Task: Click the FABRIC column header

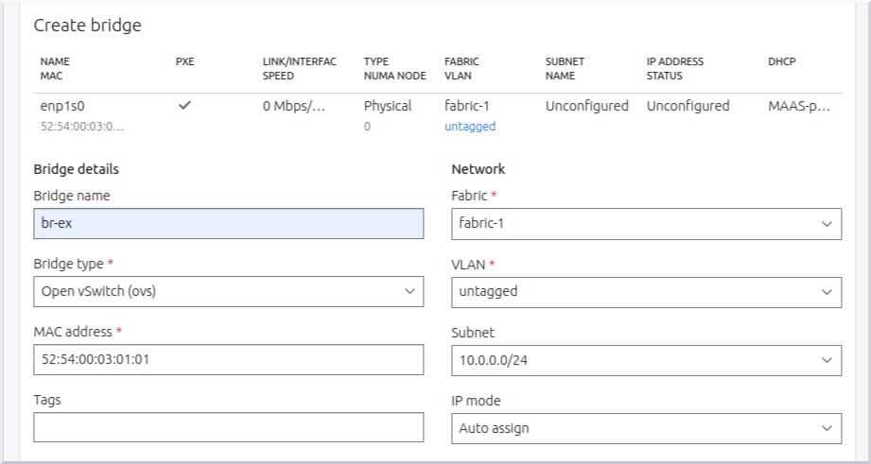Action: coord(462,61)
